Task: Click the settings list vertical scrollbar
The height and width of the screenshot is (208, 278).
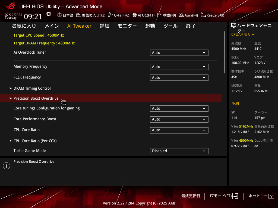Action: coord(225,52)
